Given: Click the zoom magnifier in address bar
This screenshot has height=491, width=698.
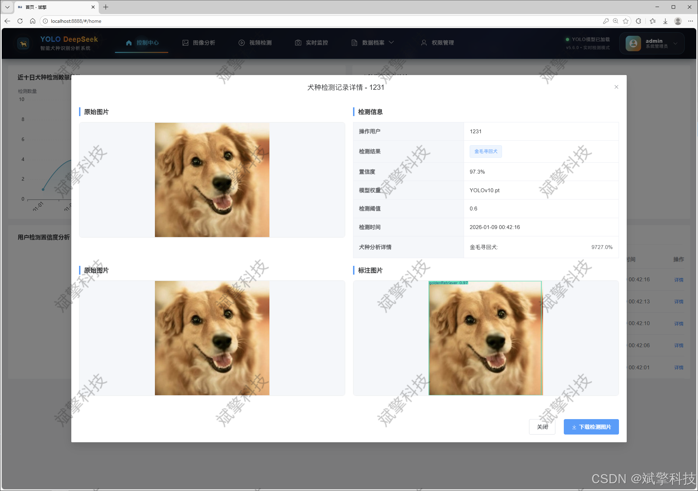Looking at the screenshot, I should pyautogui.click(x=615, y=21).
